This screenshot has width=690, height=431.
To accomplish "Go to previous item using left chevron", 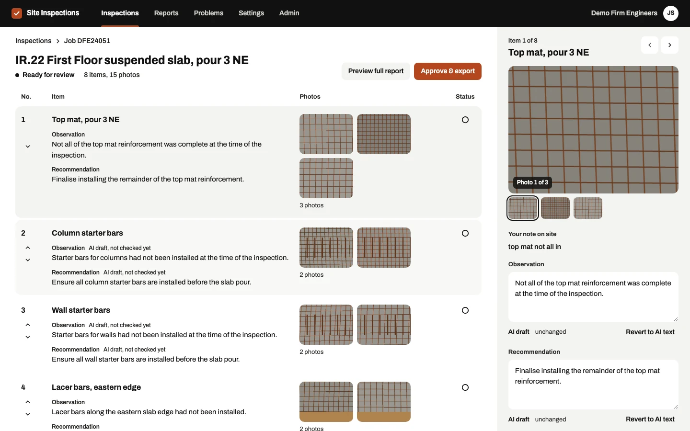I will 650,45.
